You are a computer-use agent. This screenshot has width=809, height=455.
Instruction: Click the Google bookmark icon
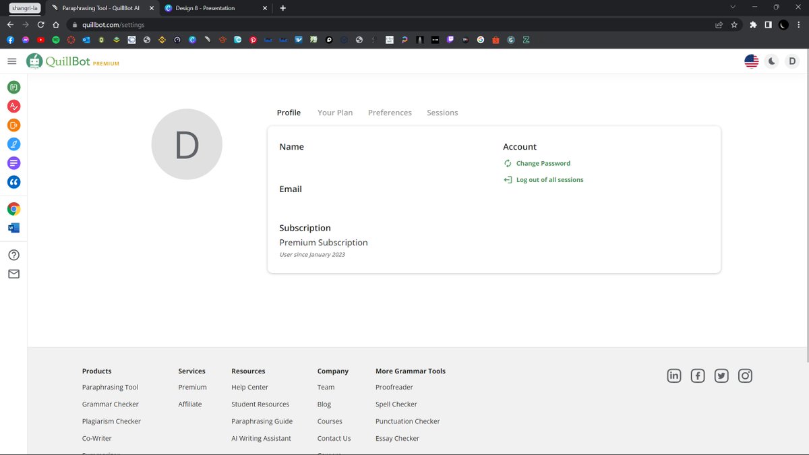point(481,40)
